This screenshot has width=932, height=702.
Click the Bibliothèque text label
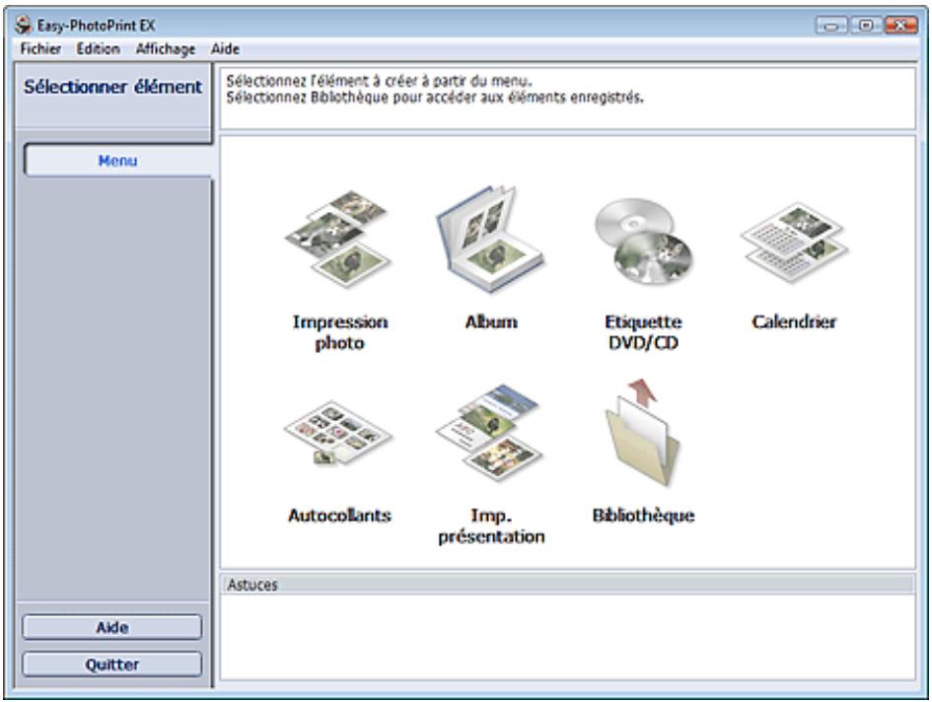pyautogui.click(x=643, y=515)
